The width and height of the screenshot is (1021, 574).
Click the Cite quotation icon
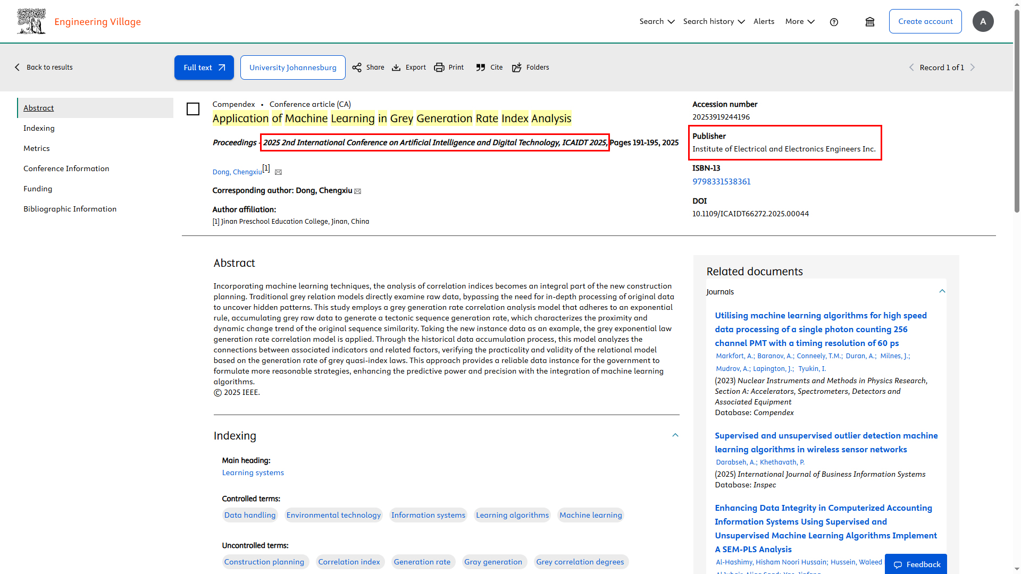pos(481,67)
